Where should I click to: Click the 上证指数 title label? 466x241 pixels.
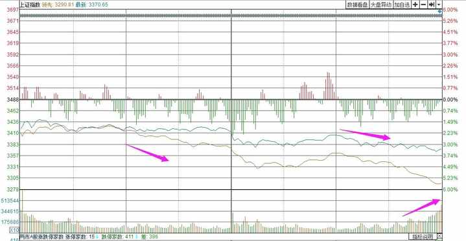point(29,5)
